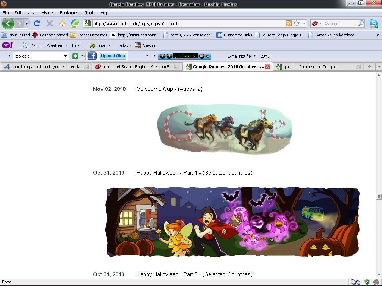Click the small round button right of the speaker
382x286 pixels.
click(x=208, y=56)
